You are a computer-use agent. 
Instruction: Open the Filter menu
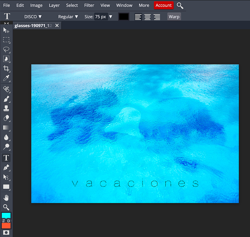(89, 5)
